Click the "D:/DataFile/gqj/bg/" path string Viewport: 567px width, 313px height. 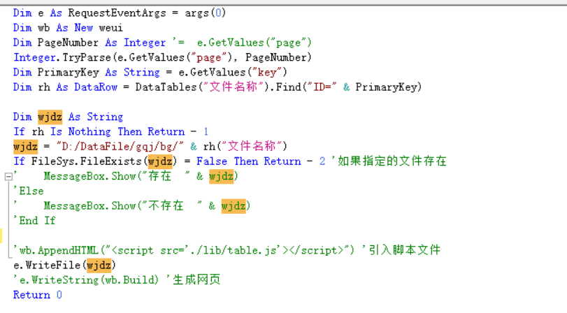pos(120,147)
